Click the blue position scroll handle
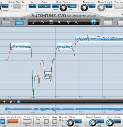 click(19, 102)
